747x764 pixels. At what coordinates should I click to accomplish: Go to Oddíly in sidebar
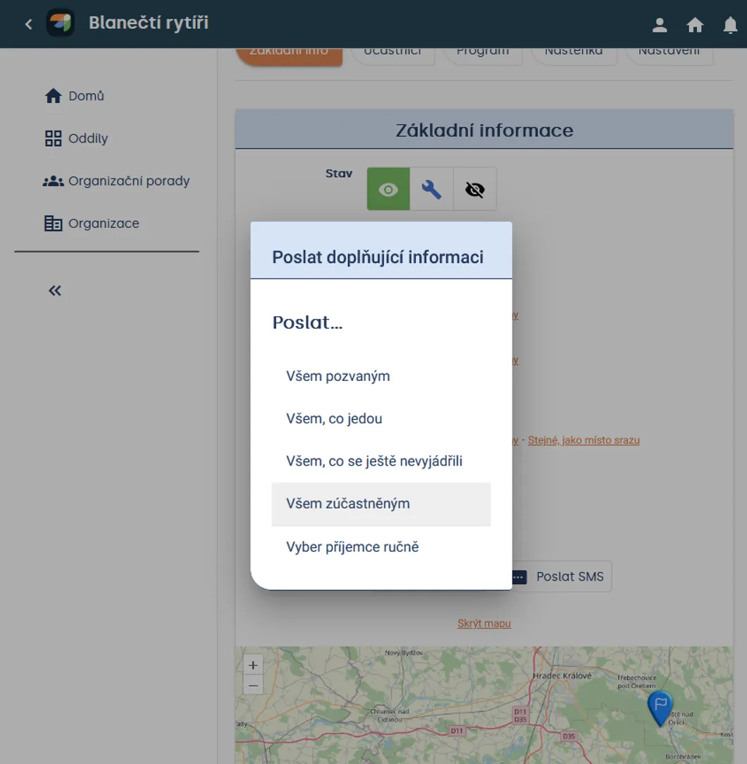(x=88, y=138)
